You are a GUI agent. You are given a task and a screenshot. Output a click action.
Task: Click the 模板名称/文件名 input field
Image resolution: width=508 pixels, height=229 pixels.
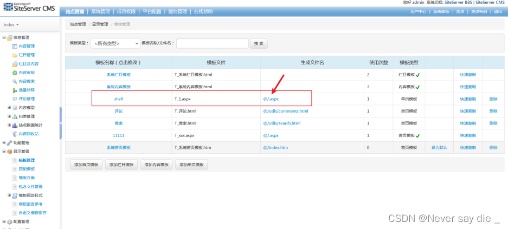tap(213, 43)
